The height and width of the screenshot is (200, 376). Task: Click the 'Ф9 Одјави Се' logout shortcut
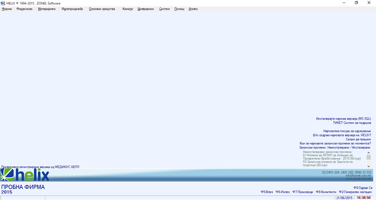pyautogui.click(x=363, y=188)
